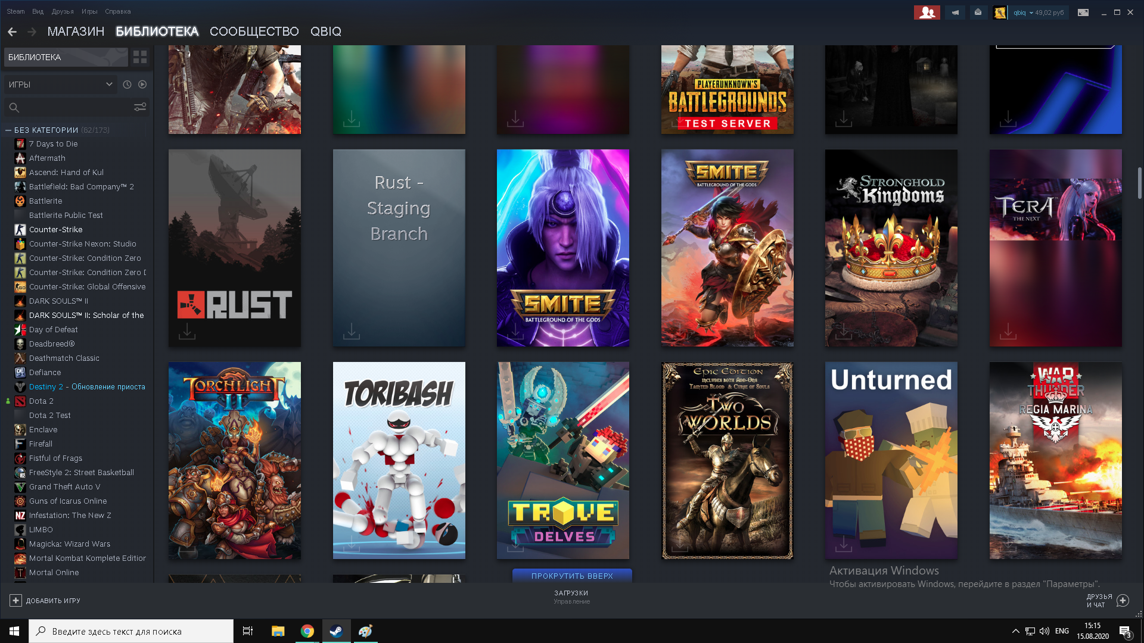This screenshot has height=643, width=1144.
Task: Go to the МАГАЗИН tab
Action: [x=76, y=32]
